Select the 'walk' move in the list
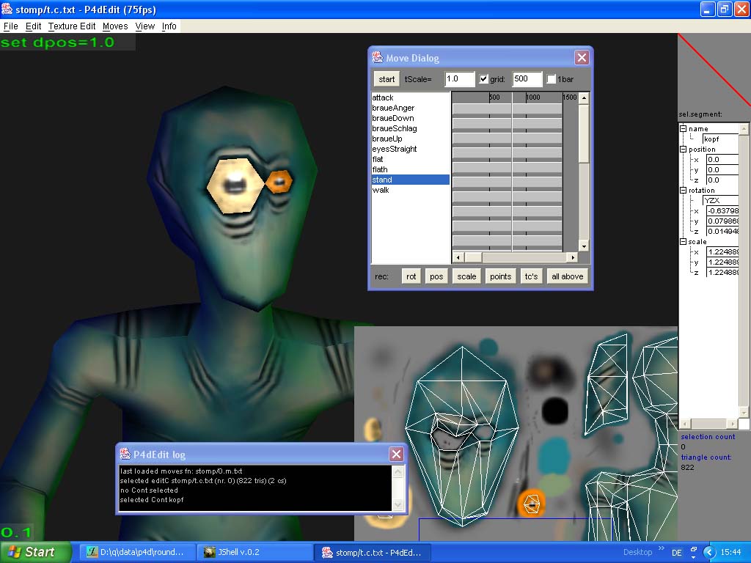 [x=381, y=190]
